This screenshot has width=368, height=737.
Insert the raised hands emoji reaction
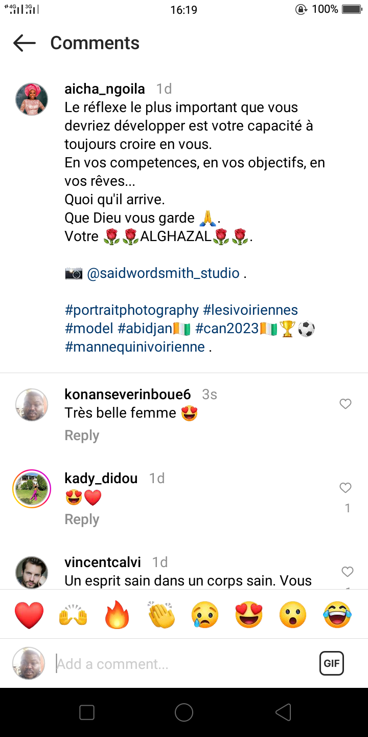[x=73, y=615]
